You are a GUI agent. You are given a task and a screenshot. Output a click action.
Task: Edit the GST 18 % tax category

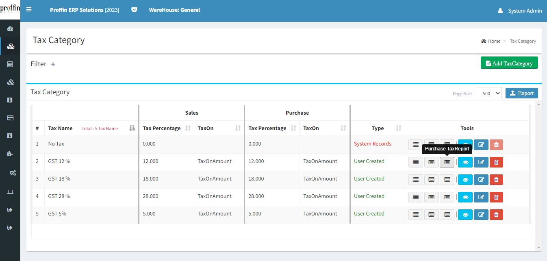point(481,180)
